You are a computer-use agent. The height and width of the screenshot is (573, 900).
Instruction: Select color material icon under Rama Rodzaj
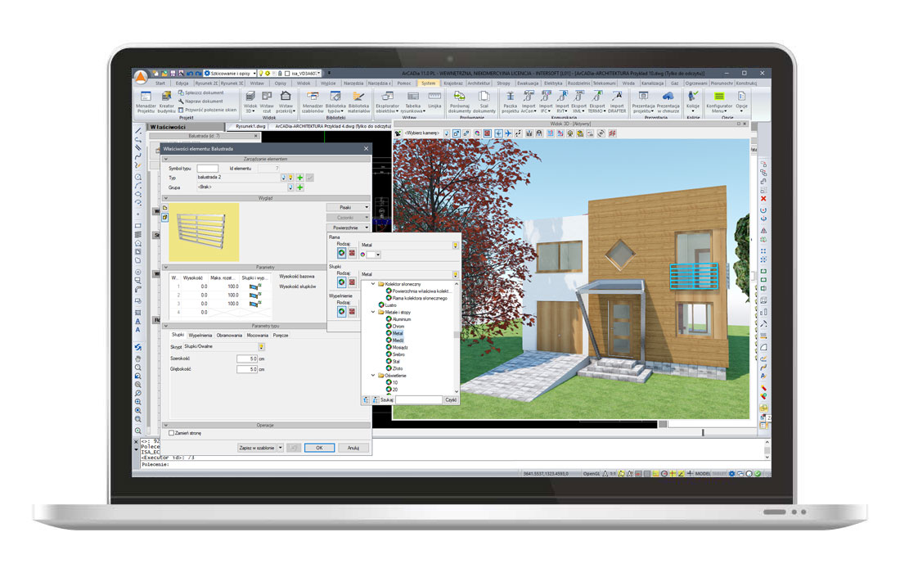[x=341, y=253]
